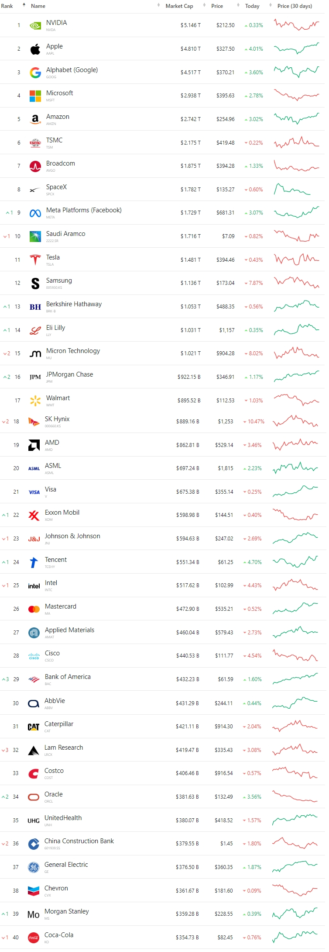
Task: Open the Berkshire Hathaway company link
Action: 74,304
